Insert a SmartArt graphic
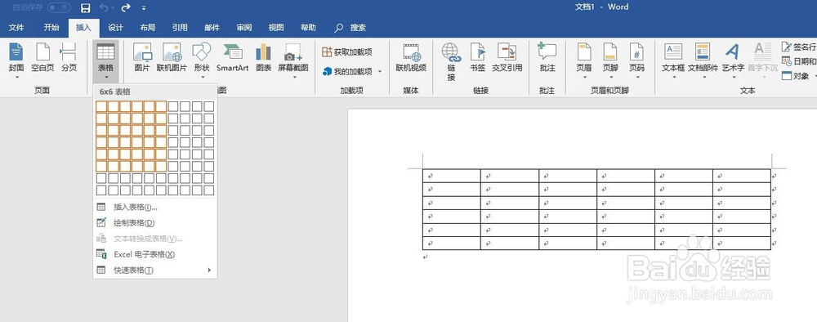The image size is (817, 322). pyautogui.click(x=232, y=57)
